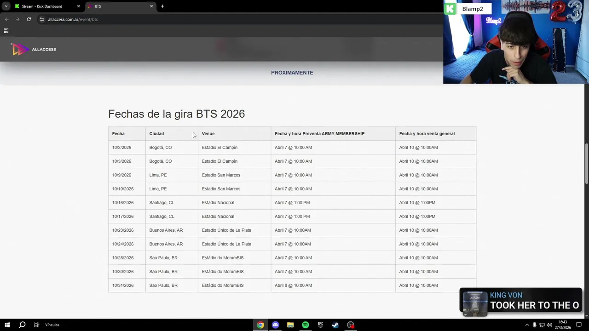The width and height of the screenshot is (589, 331).
Task: Open Discord from taskbar
Action: (275, 325)
